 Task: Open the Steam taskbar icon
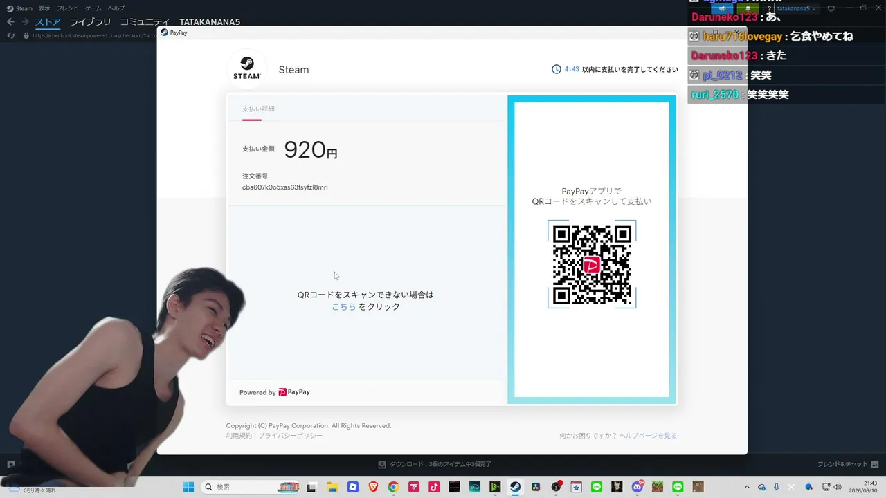click(516, 487)
